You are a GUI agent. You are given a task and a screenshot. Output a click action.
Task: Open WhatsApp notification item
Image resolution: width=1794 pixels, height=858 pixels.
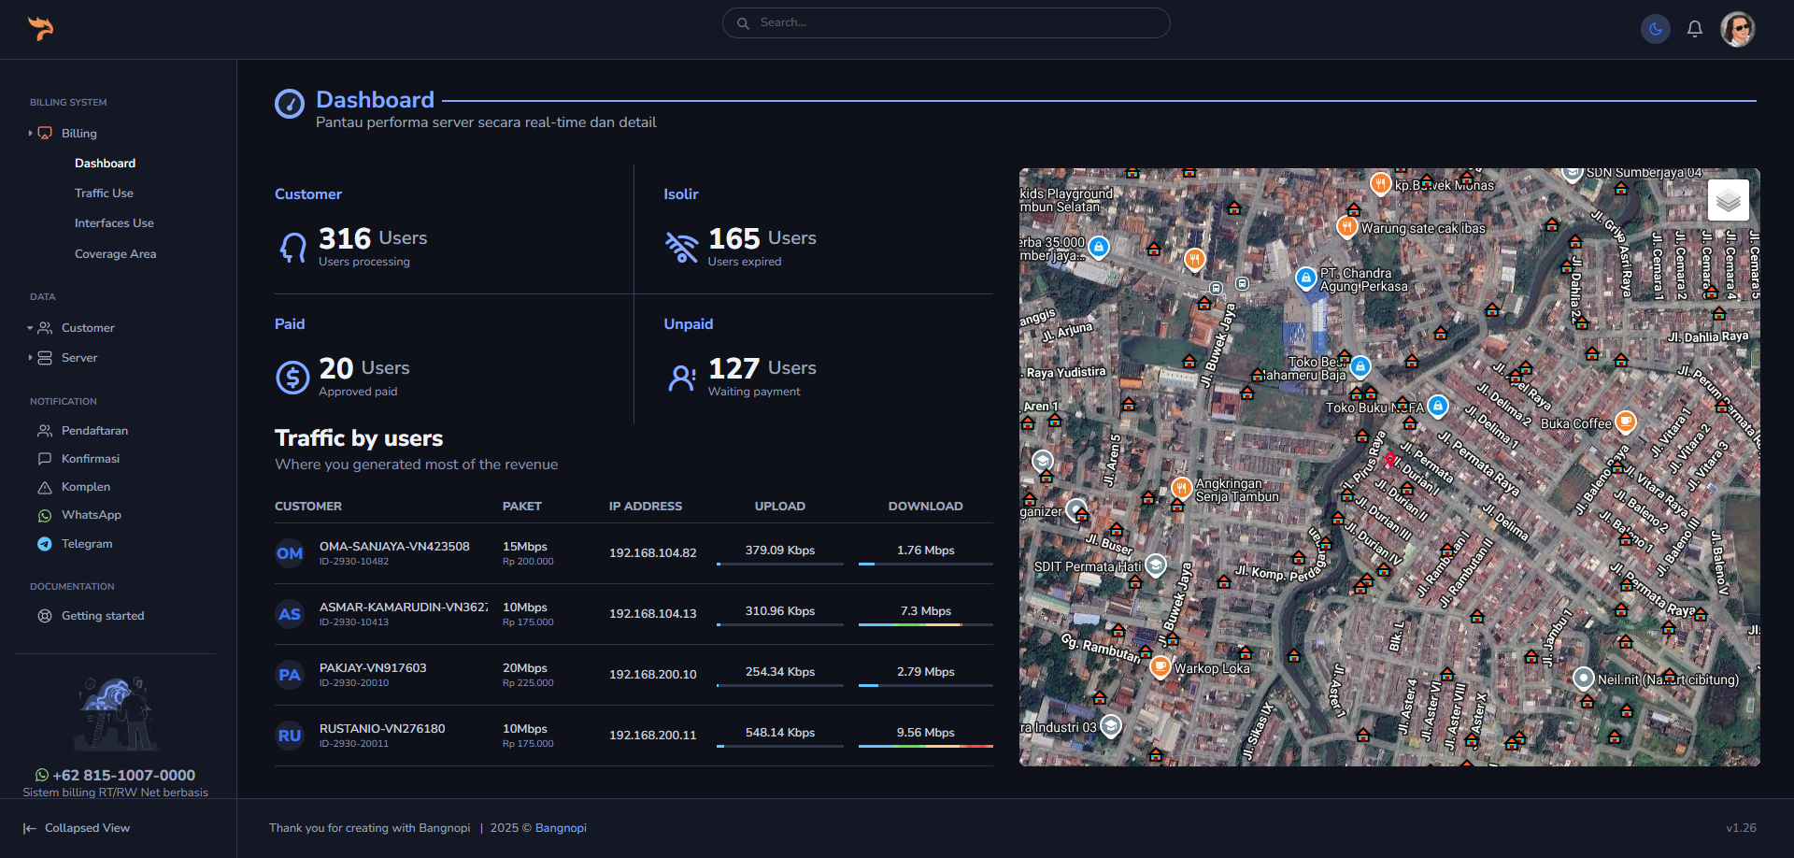pos(91,515)
